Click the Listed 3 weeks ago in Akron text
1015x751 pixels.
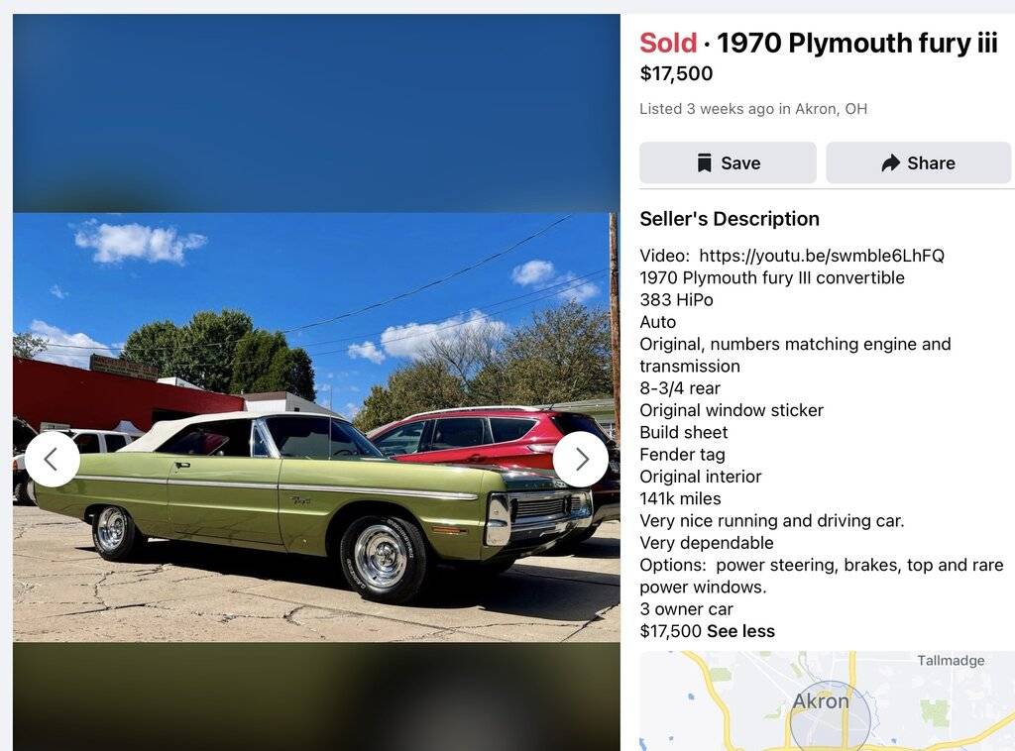(753, 109)
